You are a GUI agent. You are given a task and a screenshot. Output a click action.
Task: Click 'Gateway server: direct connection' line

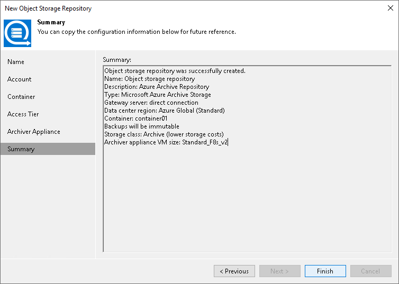[151, 103]
